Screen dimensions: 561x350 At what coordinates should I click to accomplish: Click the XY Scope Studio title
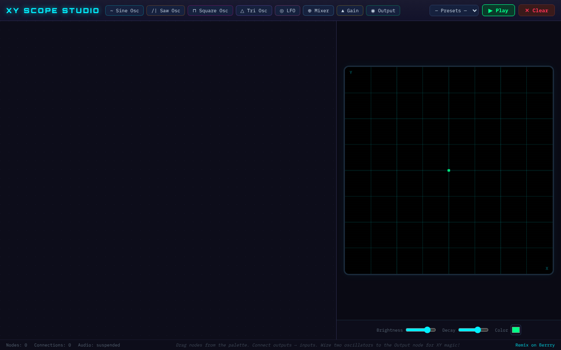point(53,10)
